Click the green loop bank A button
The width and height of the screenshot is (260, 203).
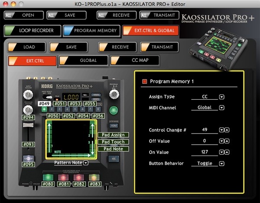coord(48,177)
